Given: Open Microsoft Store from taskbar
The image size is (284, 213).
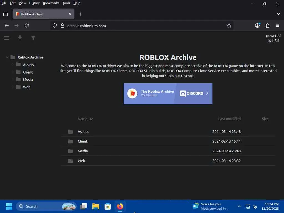Looking at the screenshot, I should (x=108, y=206).
